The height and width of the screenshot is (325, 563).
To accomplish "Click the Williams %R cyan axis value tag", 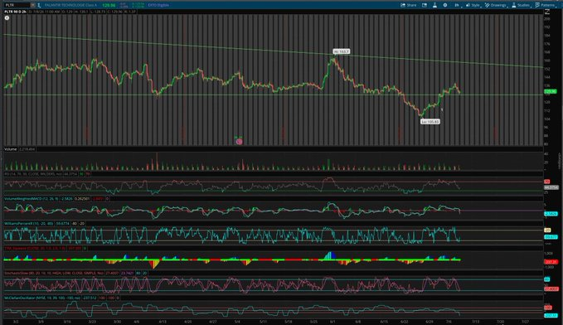I will [551, 237].
